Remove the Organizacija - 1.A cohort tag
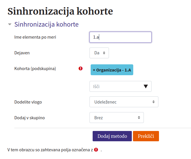 point(112,70)
